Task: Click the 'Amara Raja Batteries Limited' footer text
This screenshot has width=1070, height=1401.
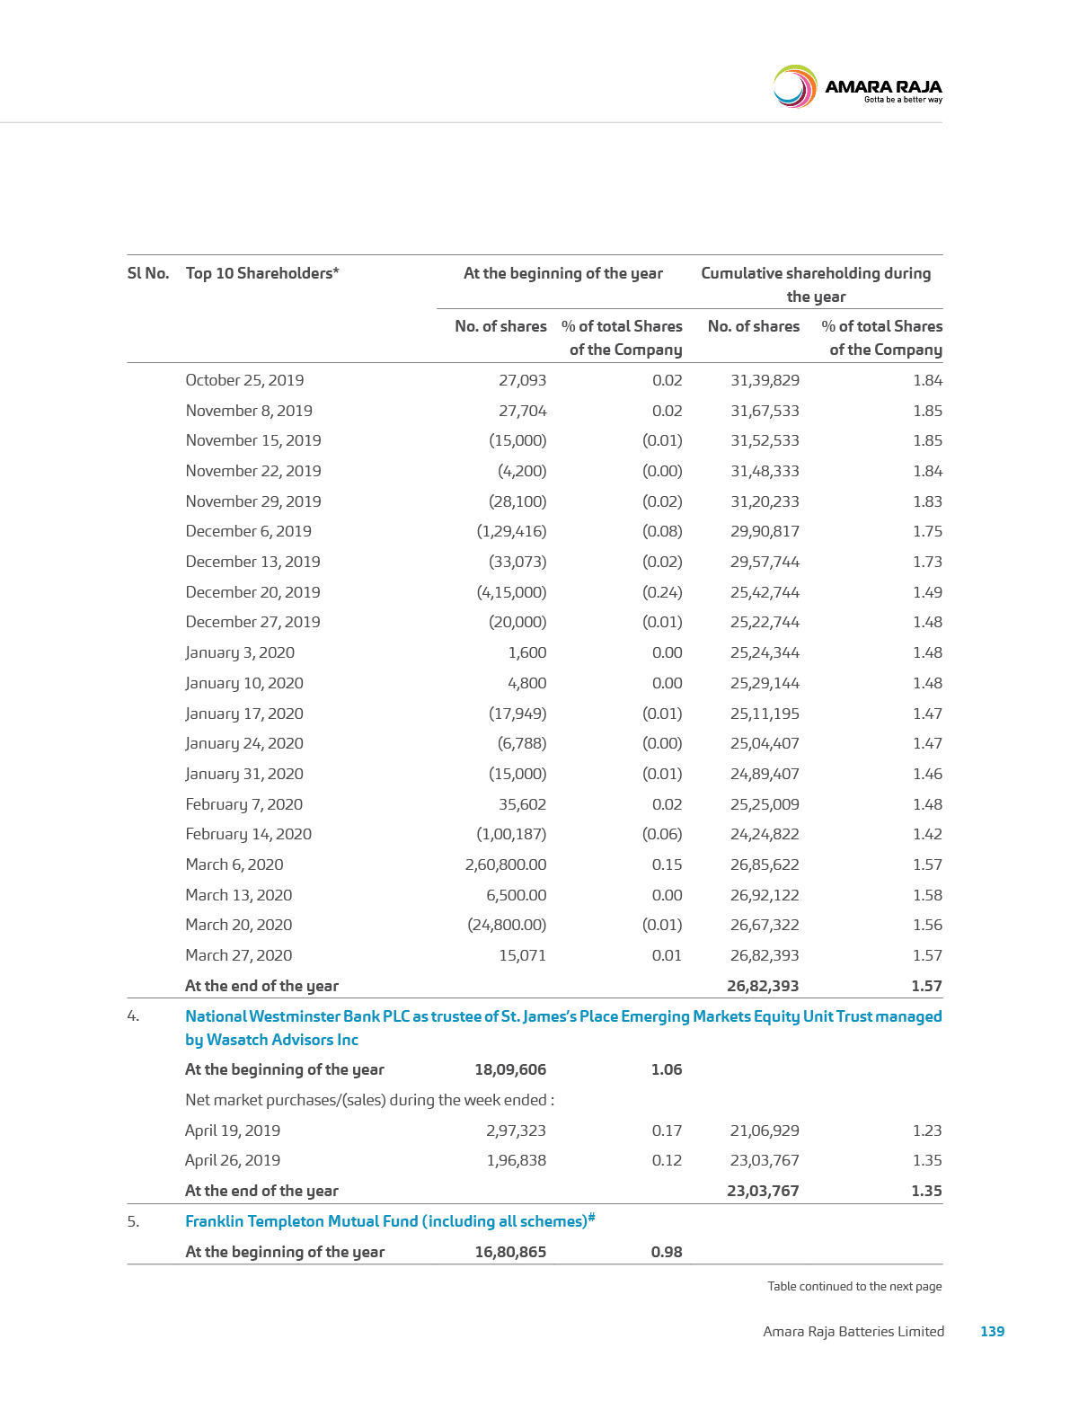Action: tap(853, 1331)
